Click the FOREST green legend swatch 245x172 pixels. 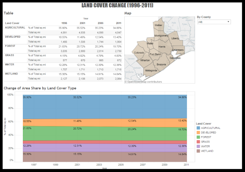[x=198, y=137]
